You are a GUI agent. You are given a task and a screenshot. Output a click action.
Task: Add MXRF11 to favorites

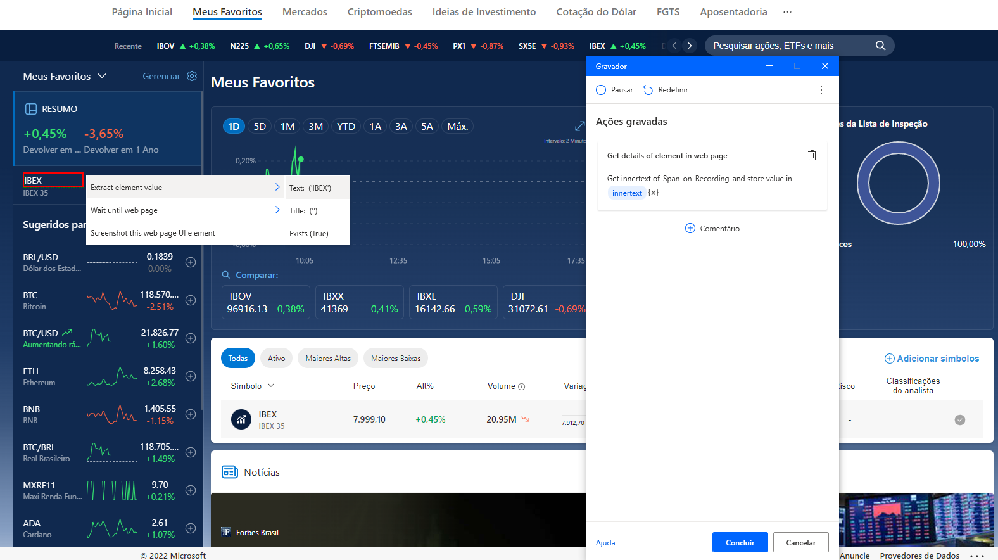point(191,490)
